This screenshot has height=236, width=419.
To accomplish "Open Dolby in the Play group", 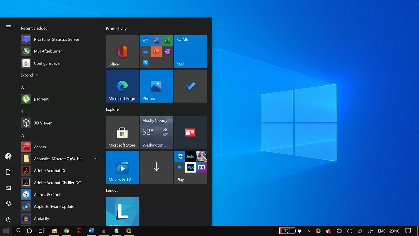I will coord(201,167).
